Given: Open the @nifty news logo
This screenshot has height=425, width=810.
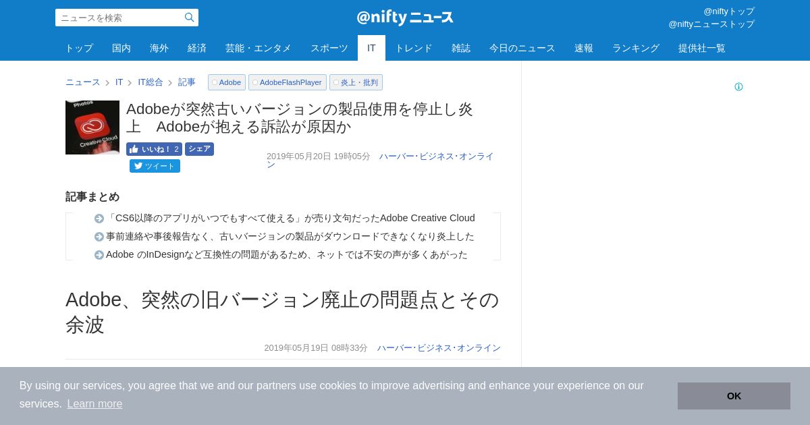Looking at the screenshot, I should (405, 18).
